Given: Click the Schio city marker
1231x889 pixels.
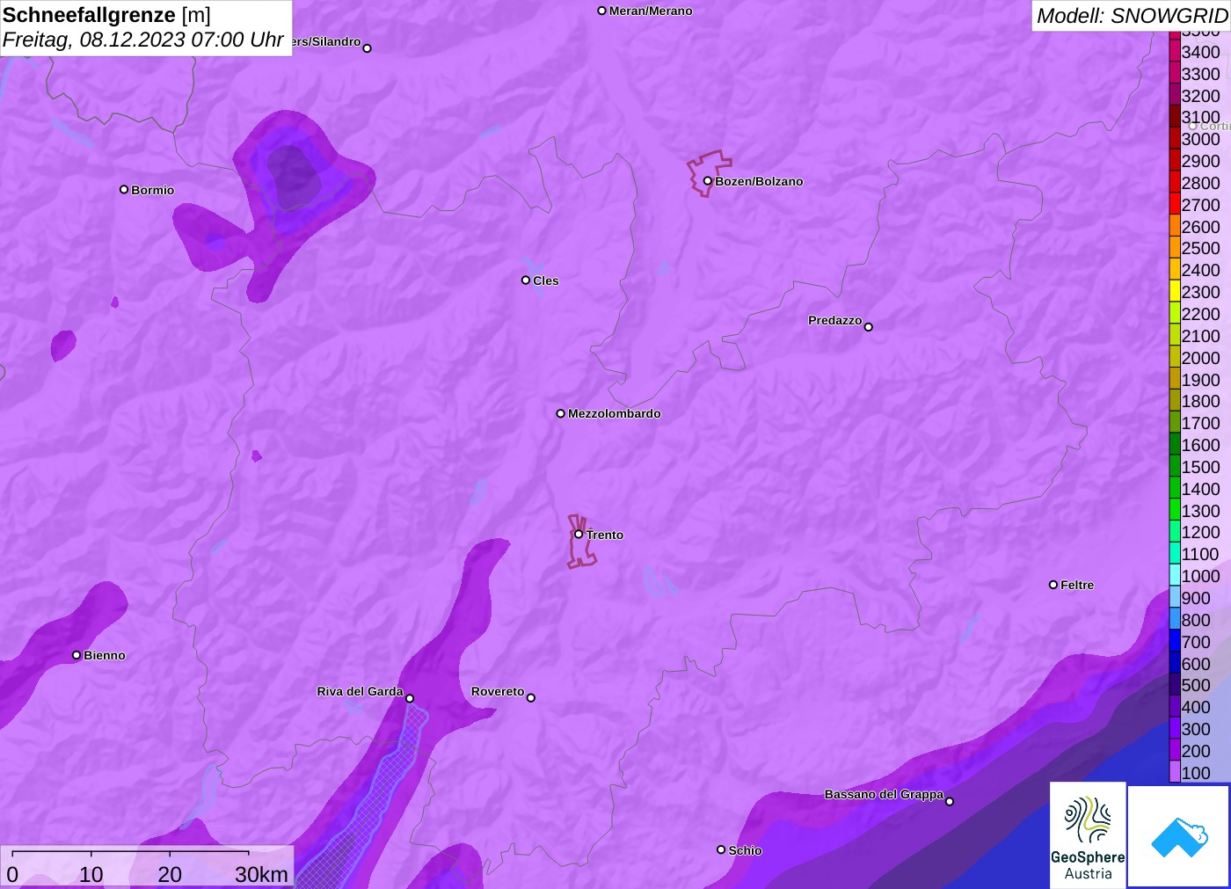Looking at the screenshot, I should [721, 849].
